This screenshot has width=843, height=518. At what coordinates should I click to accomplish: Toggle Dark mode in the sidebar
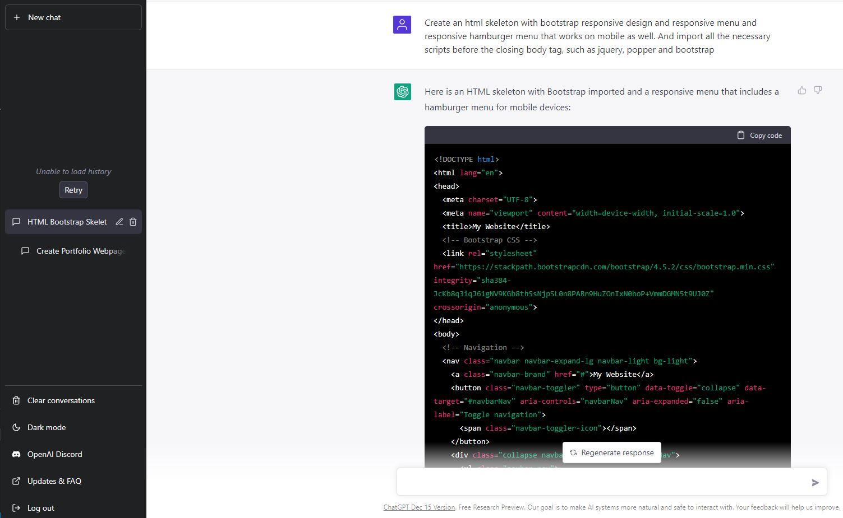click(47, 427)
